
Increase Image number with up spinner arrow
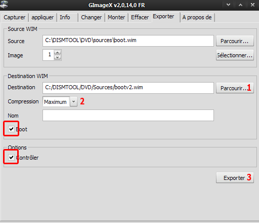click(x=58, y=52)
